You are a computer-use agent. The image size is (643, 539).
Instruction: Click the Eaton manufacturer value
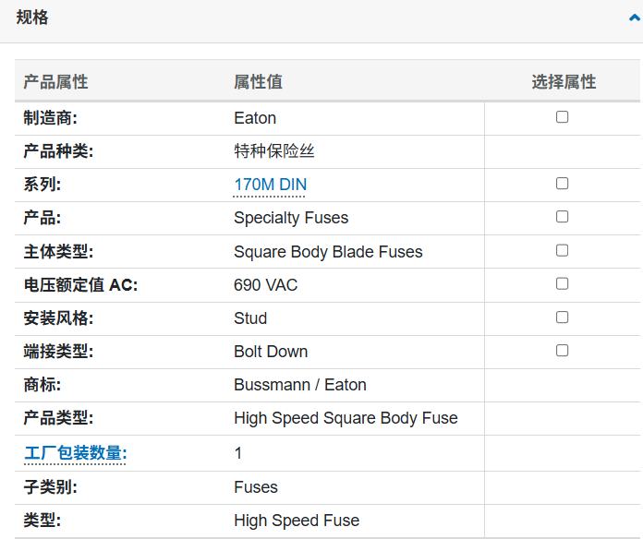255,118
